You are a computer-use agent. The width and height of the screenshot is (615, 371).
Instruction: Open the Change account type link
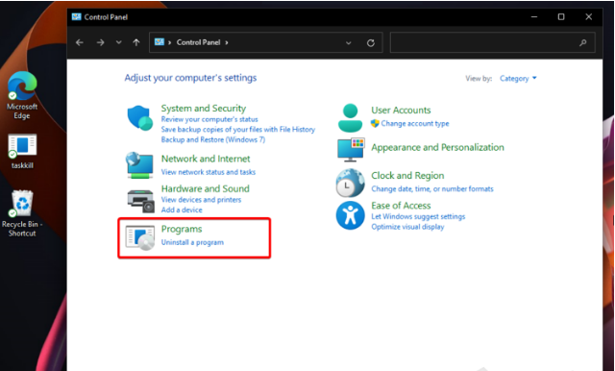point(415,124)
